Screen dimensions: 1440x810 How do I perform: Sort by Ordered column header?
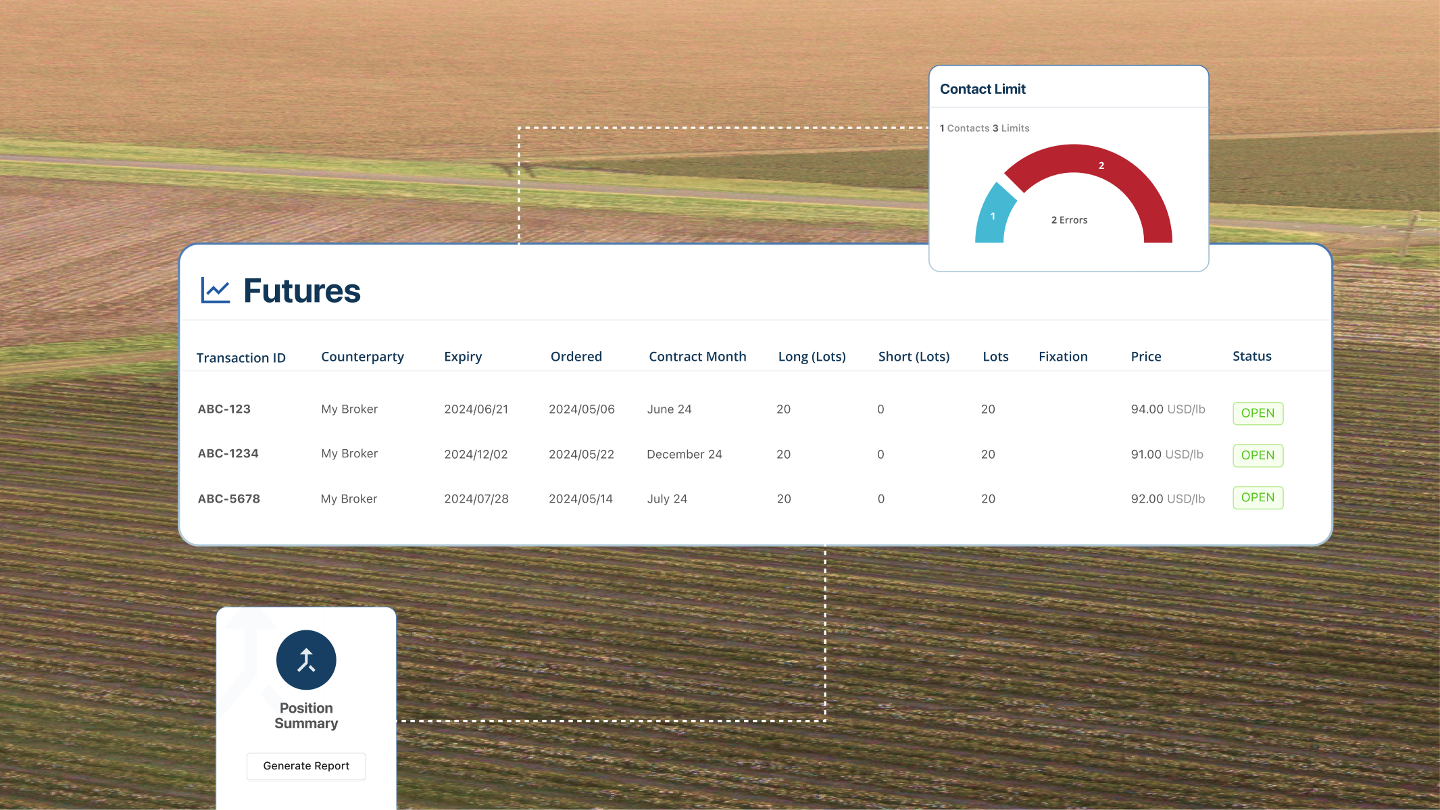[x=576, y=357]
